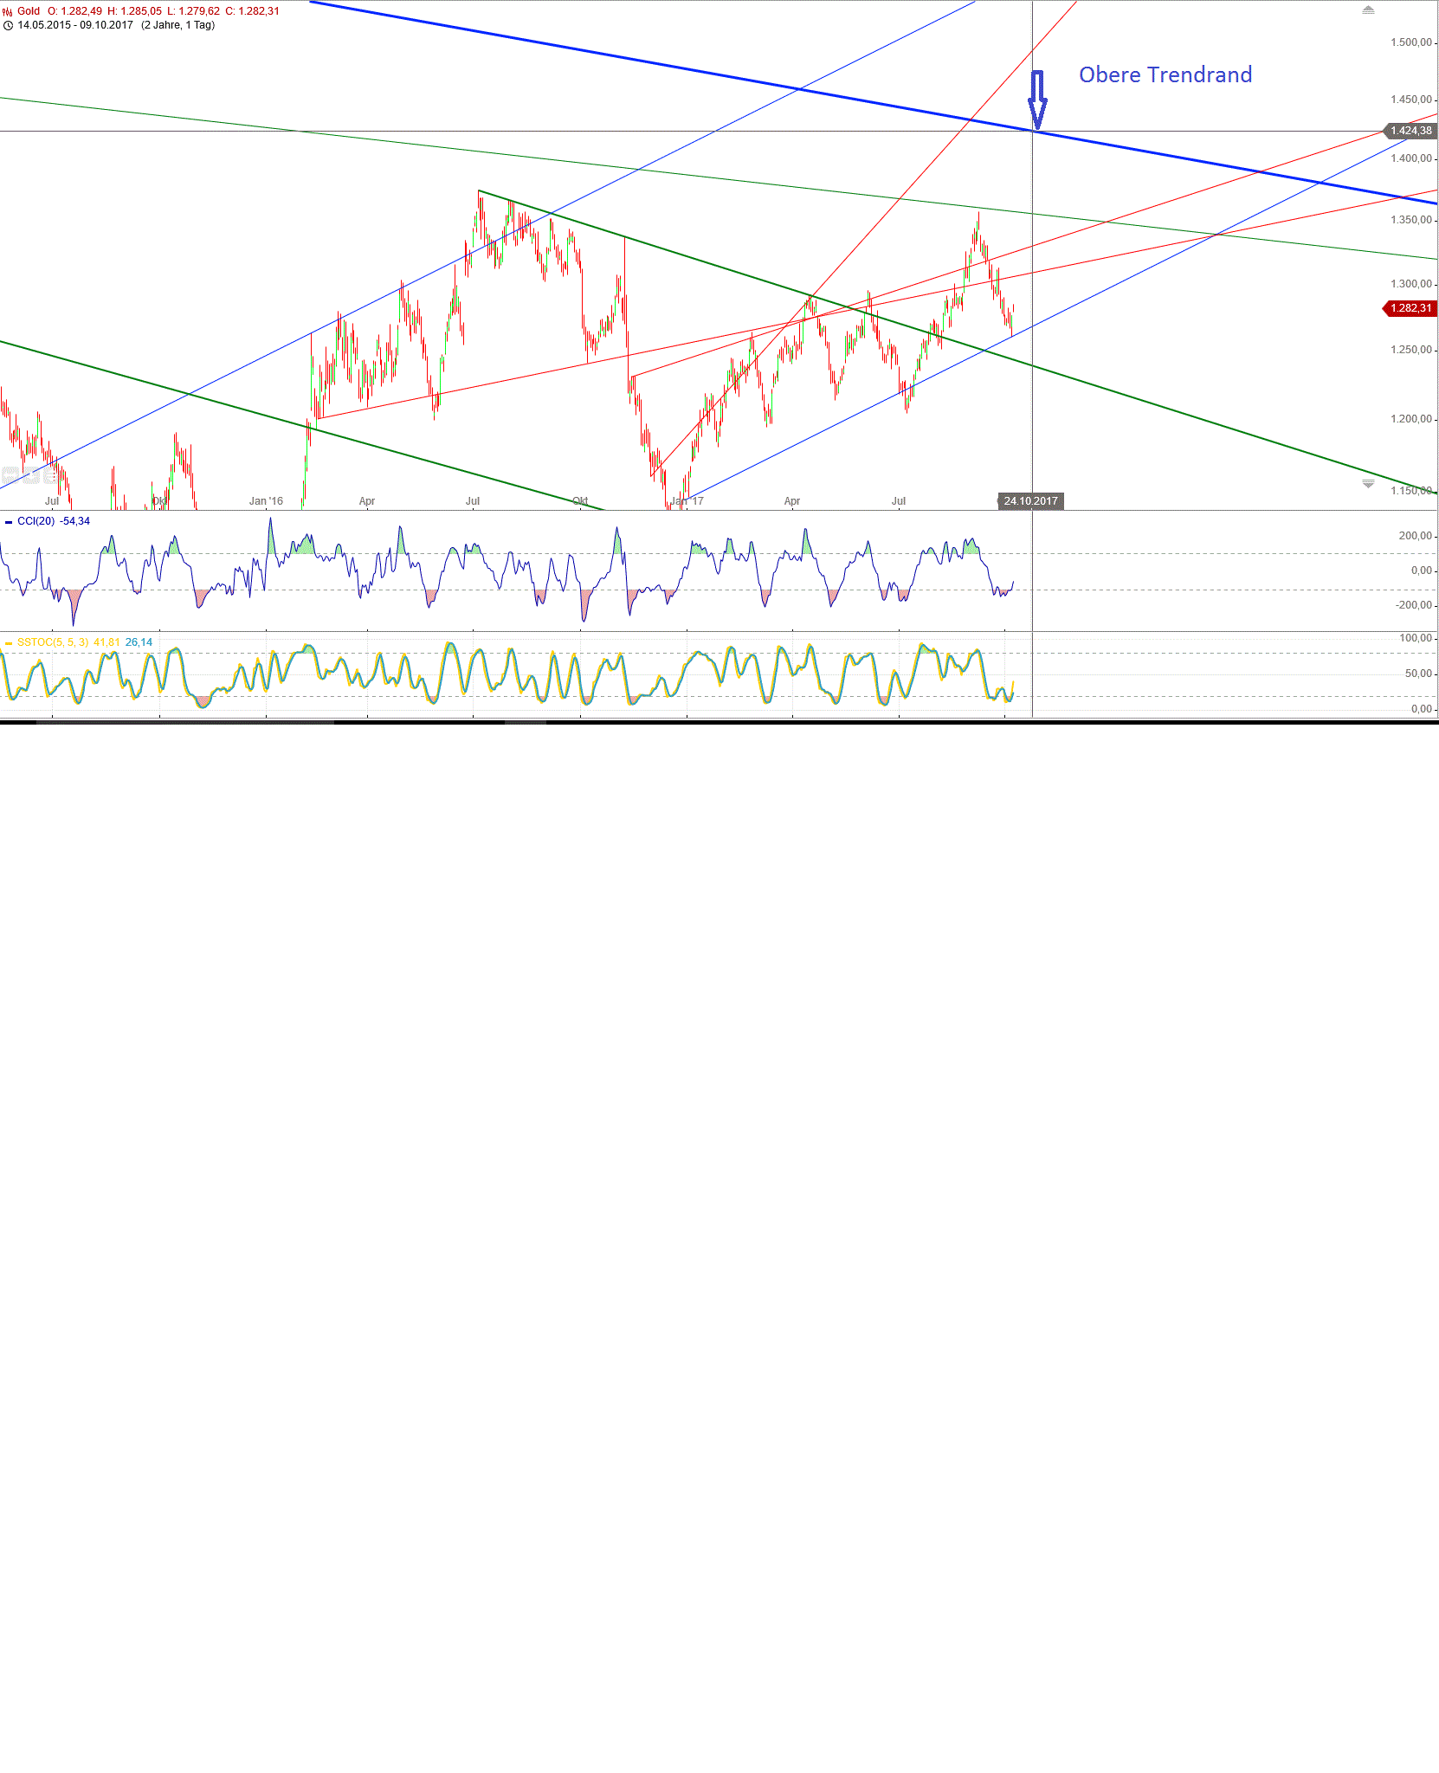The width and height of the screenshot is (1439, 1773).
Task: Select the Obere Trendrand annotation text
Action: (1165, 74)
